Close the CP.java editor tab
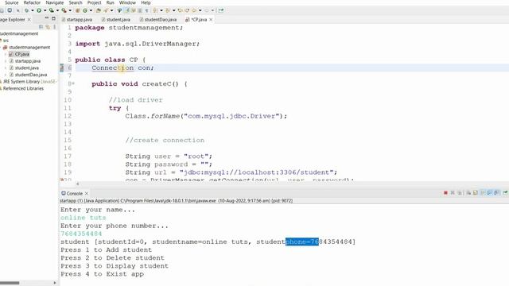 pyautogui.click(x=211, y=19)
